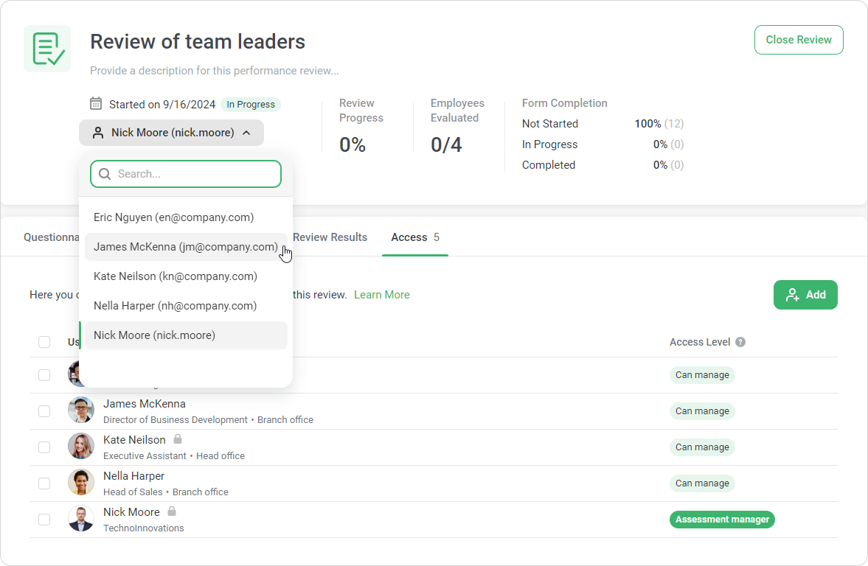Image resolution: width=868 pixels, height=566 pixels.
Task: Click the Access Level help question icon
Action: point(740,342)
